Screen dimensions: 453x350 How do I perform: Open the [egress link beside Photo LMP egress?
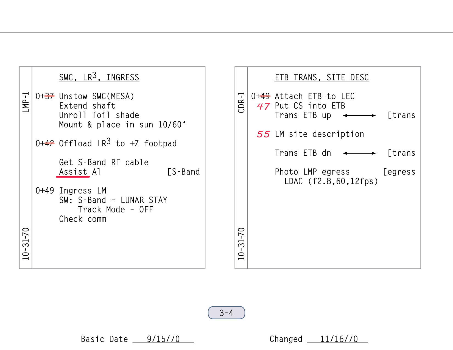click(x=399, y=172)
